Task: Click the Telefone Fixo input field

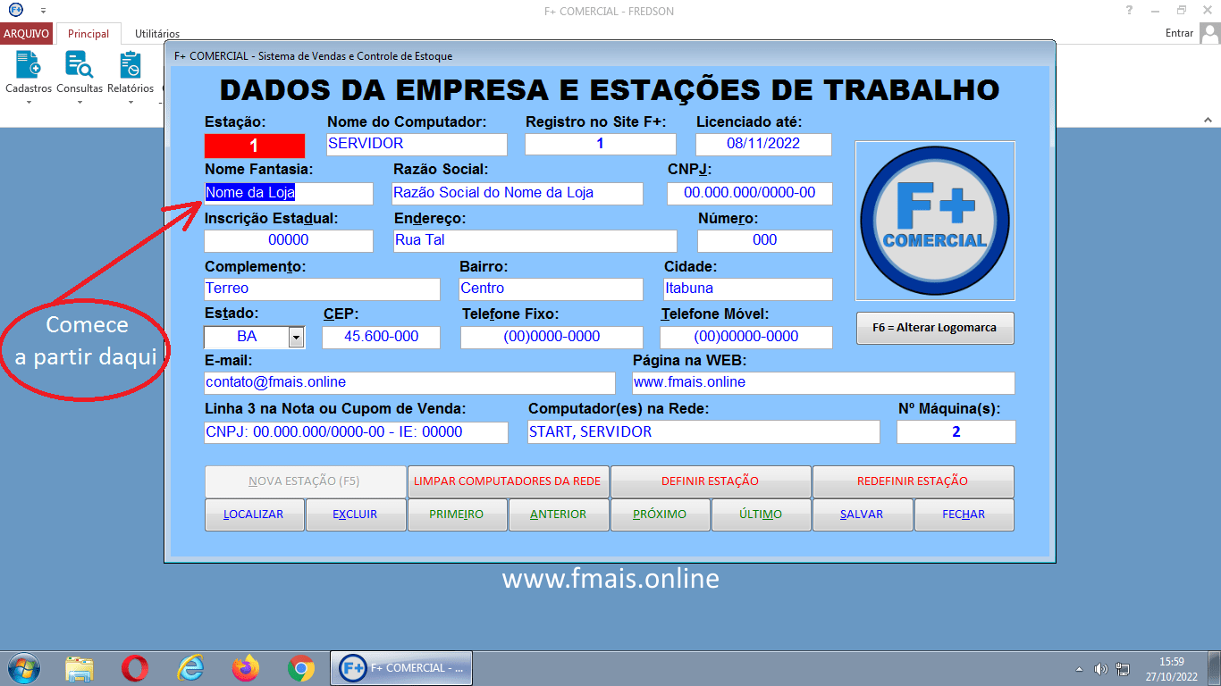Action: tap(552, 337)
